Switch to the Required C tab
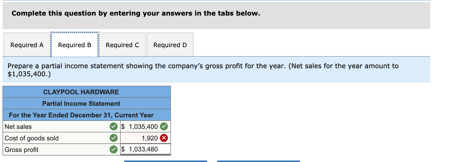This screenshot has width=462, height=162. 122,45
